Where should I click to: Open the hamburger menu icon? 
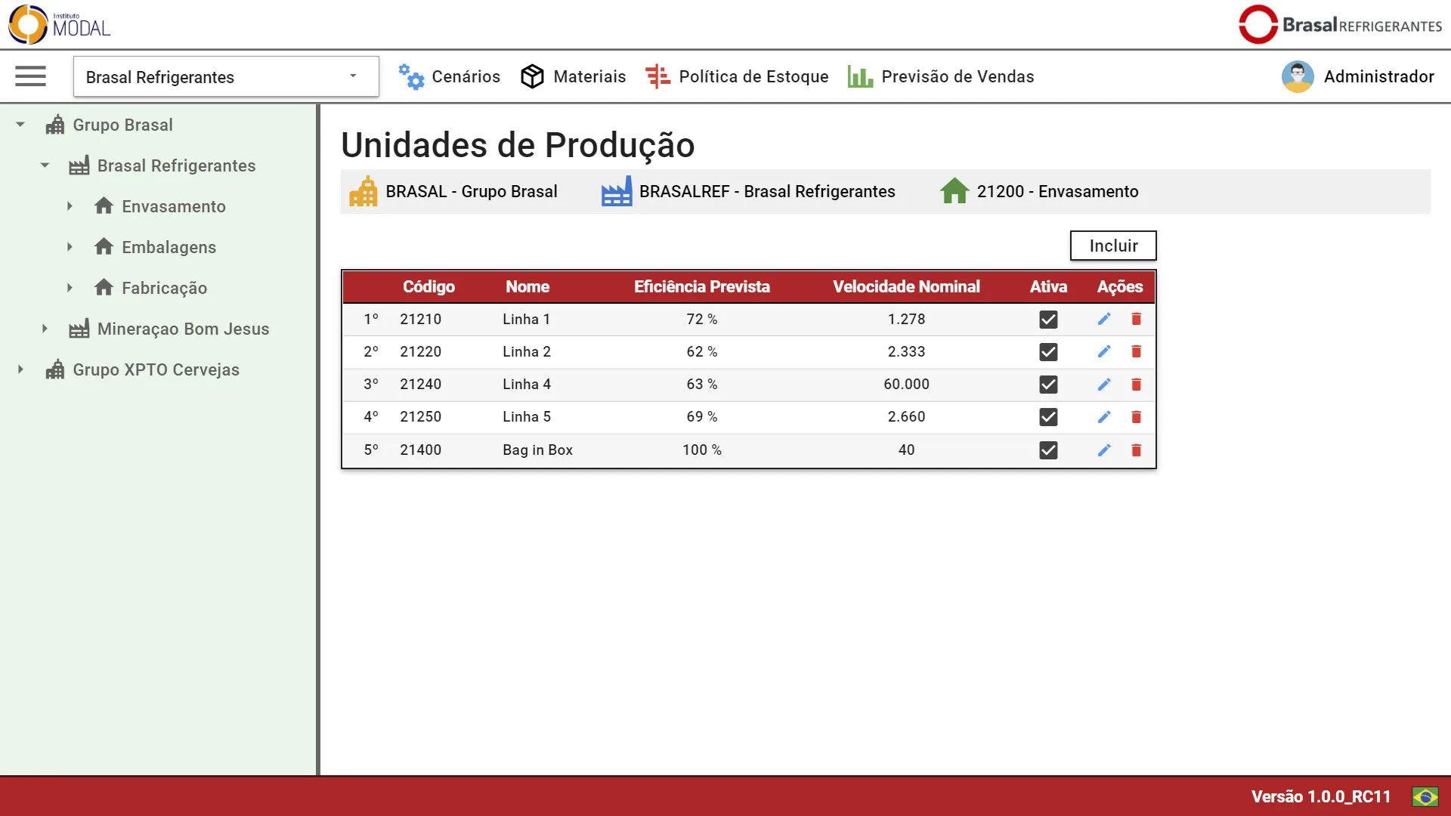[x=30, y=76]
